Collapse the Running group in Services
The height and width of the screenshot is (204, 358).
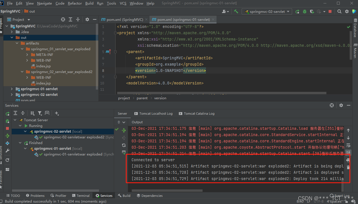[20, 126]
